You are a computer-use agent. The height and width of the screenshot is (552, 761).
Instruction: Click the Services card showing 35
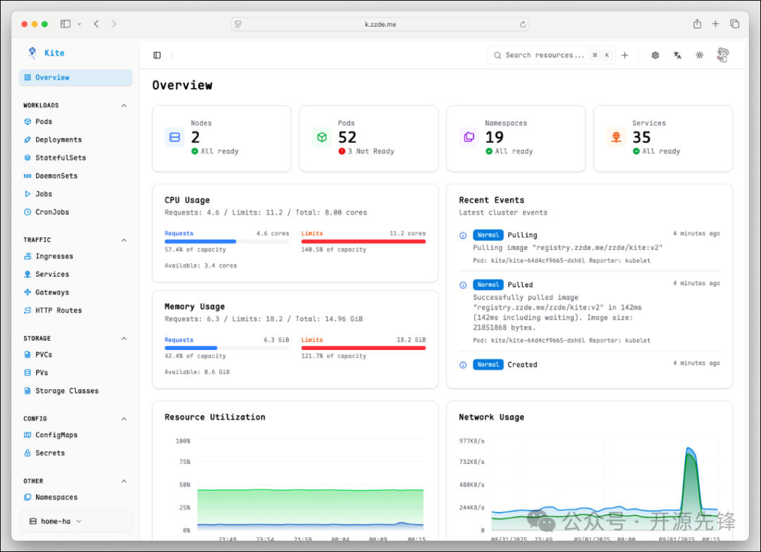(x=662, y=138)
